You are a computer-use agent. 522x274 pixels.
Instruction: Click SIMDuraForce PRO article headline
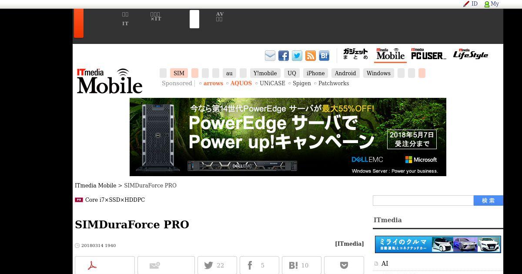(x=132, y=224)
